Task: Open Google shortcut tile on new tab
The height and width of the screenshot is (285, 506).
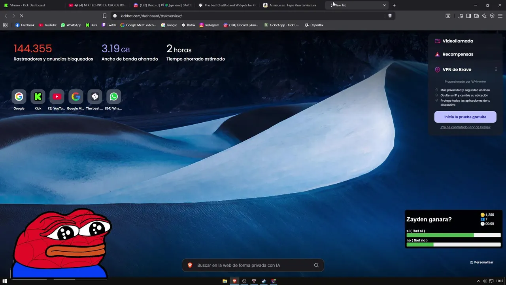Action: click(x=19, y=97)
